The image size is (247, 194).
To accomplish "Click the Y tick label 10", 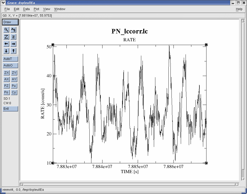I will point(49,163).
